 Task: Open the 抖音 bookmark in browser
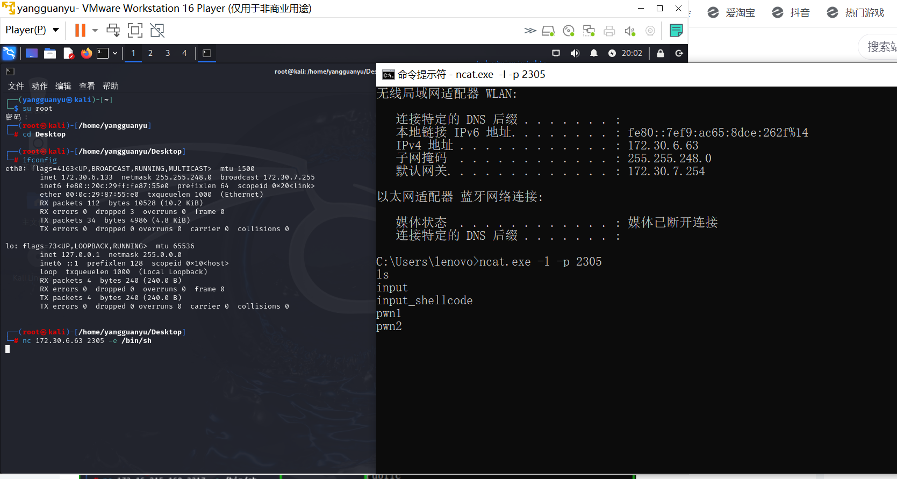[x=791, y=13]
